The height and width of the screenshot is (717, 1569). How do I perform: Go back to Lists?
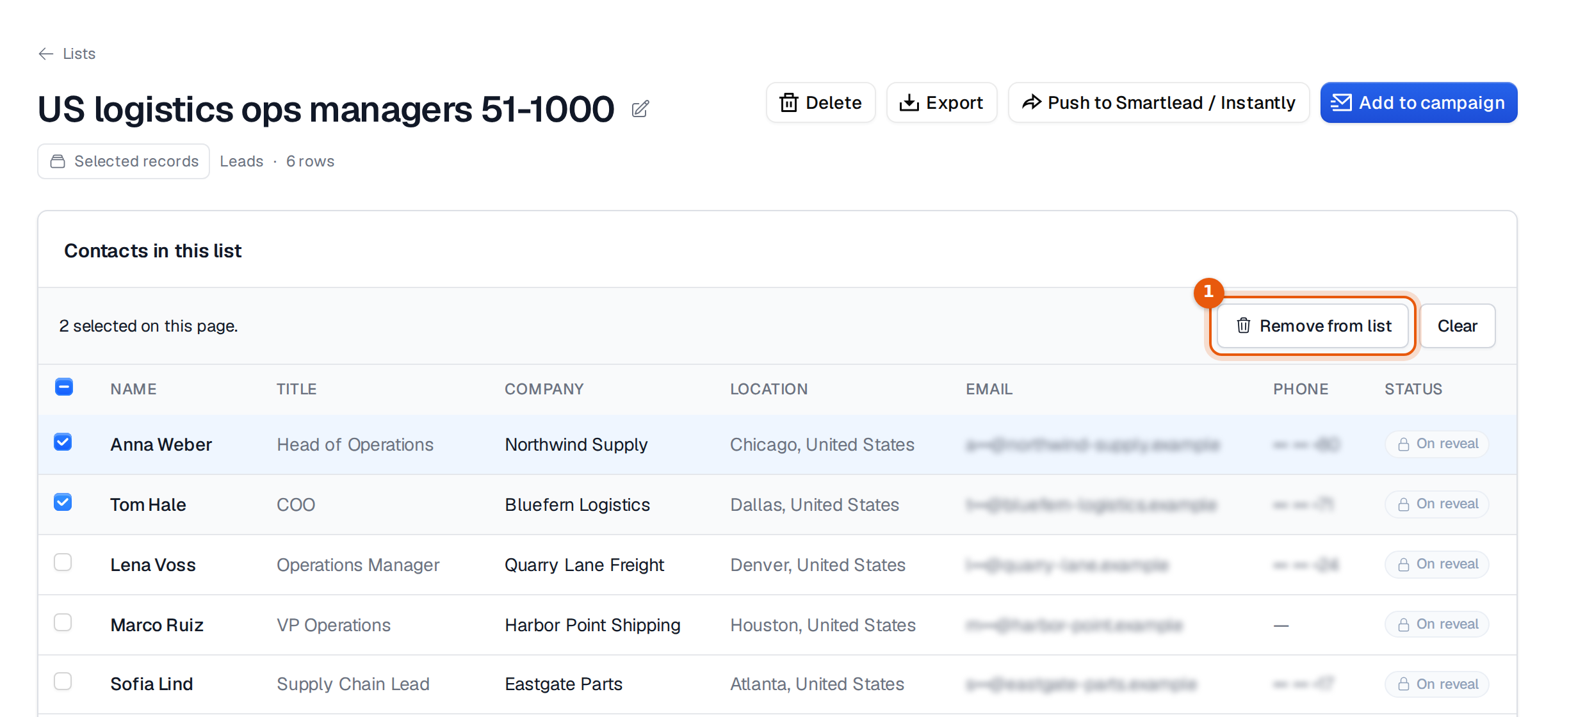coord(67,54)
